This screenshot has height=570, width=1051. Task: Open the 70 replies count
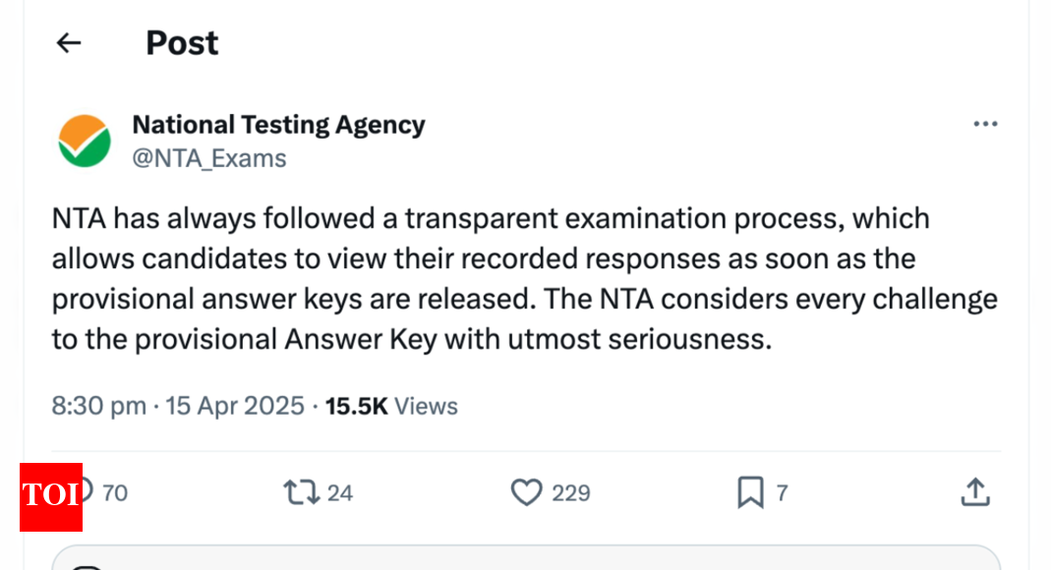(x=115, y=493)
